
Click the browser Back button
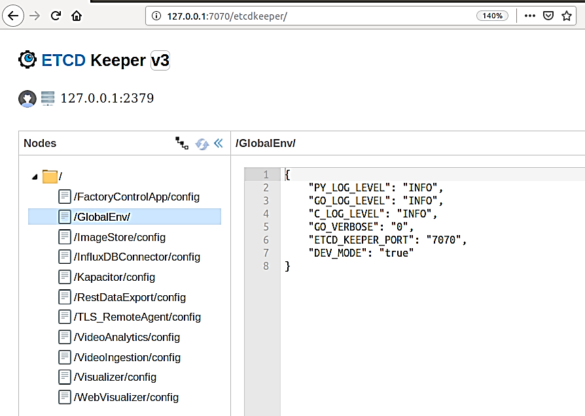tap(13, 15)
